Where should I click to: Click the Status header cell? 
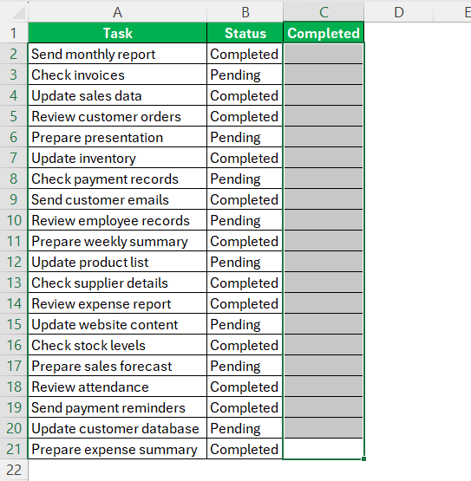coord(245,33)
